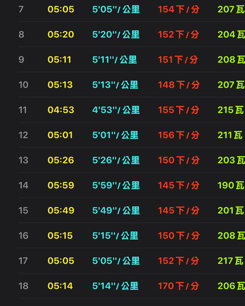Click split time 05:59

pyautogui.click(x=61, y=185)
